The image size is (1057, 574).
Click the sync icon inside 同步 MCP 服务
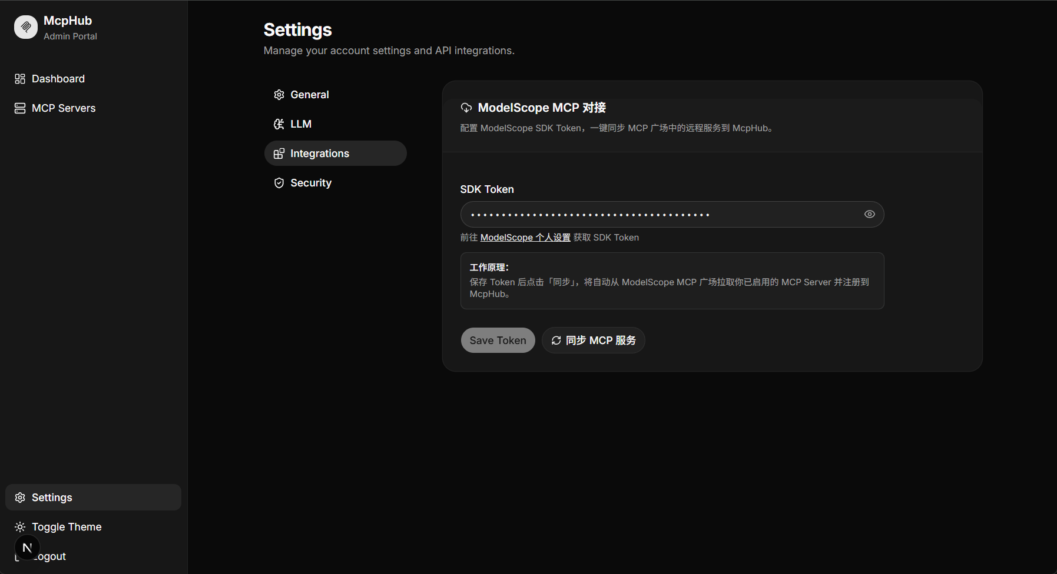click(x=556, y=340)
